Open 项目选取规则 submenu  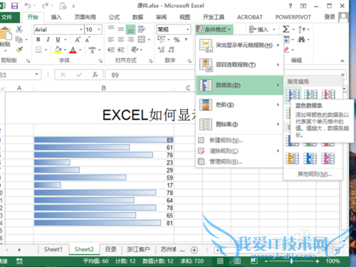239,65
